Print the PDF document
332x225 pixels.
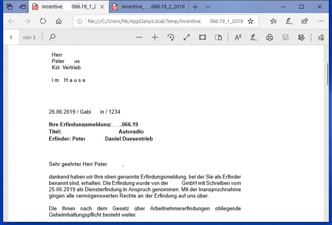click(270, 37)
